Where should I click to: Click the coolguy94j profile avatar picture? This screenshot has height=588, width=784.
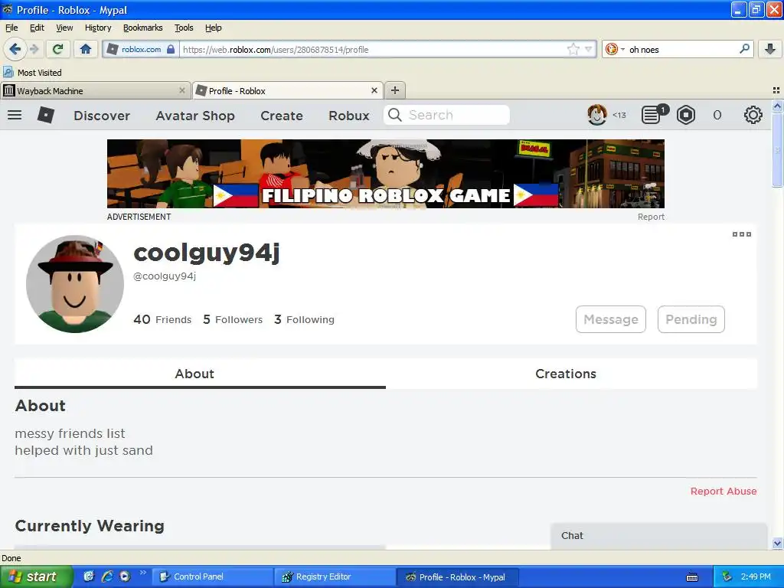75,284
